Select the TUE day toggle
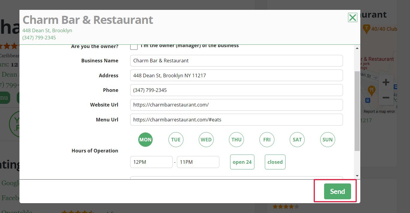 (x=176, y=140)
